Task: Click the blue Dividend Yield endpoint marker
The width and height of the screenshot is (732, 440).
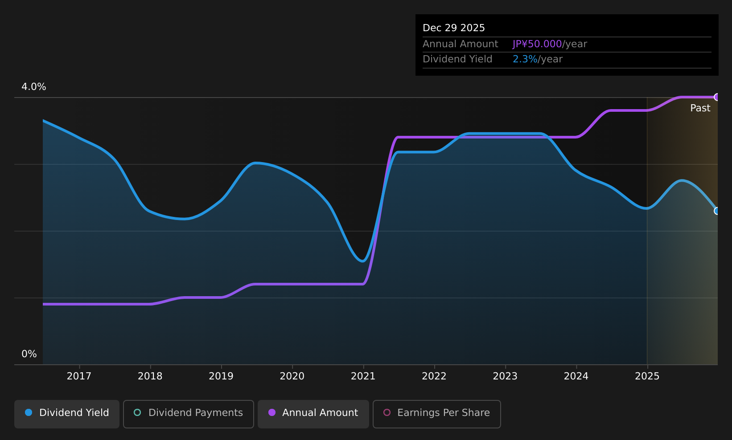Action: (x=717, y=211)
